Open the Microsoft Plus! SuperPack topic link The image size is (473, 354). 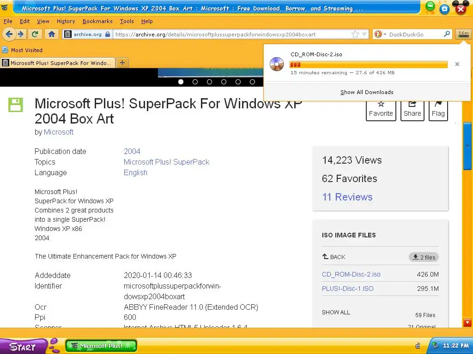(166, 162)
